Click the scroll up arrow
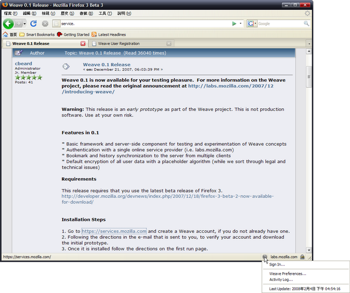The image size is (350, 293). point(309,51)
